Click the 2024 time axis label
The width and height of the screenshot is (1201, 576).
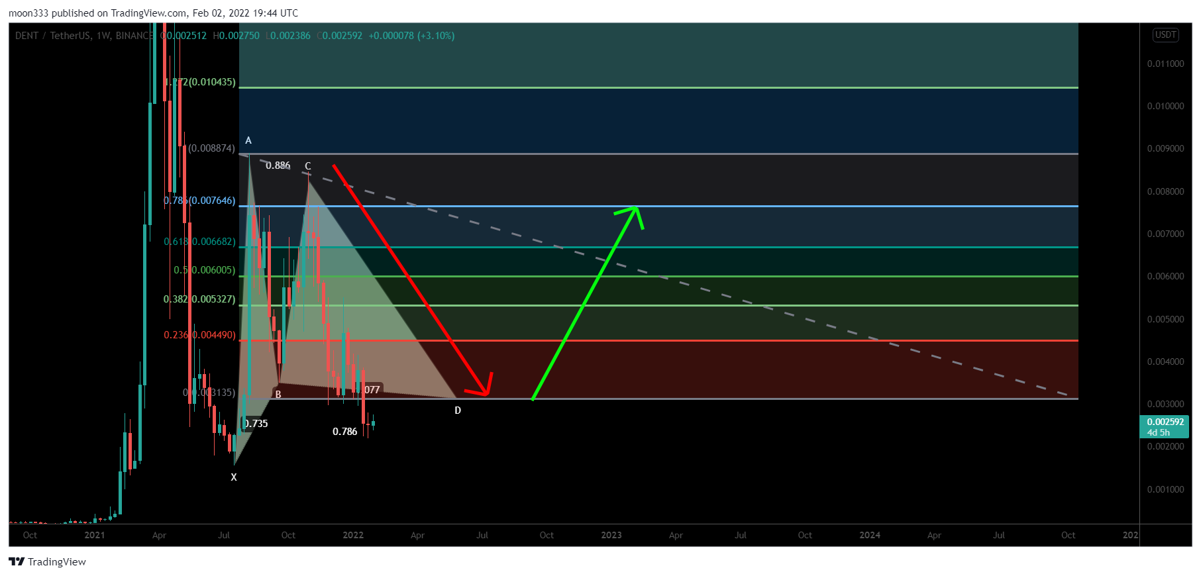coord(870,535)
